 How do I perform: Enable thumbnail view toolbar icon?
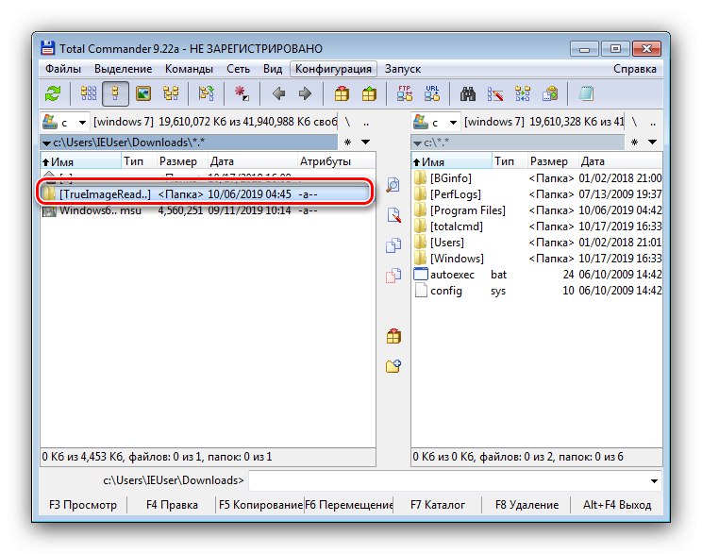pyautogui.click(x=143, y=93)
